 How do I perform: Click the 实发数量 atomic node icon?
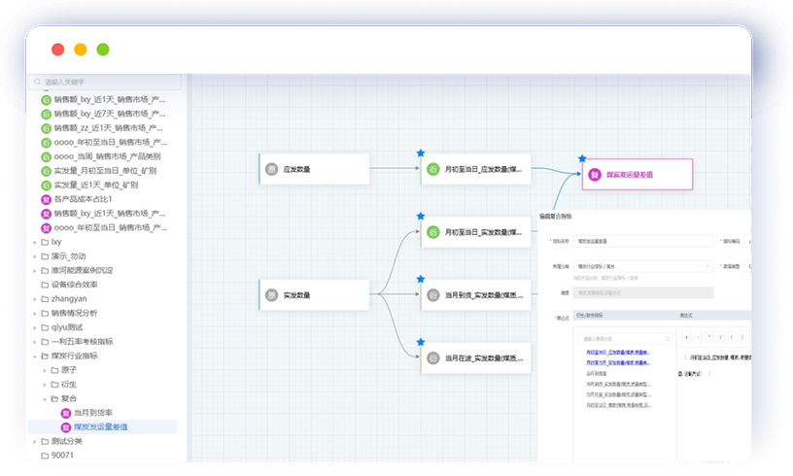click(x=272, y=294)
